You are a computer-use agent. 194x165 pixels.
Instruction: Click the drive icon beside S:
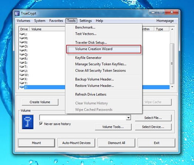click(21, 62)
